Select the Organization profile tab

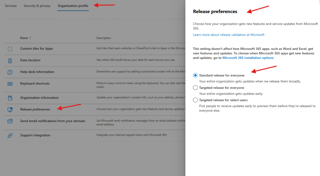[73, 6]
